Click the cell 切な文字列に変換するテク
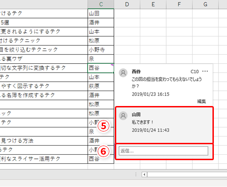 [44, 68]
